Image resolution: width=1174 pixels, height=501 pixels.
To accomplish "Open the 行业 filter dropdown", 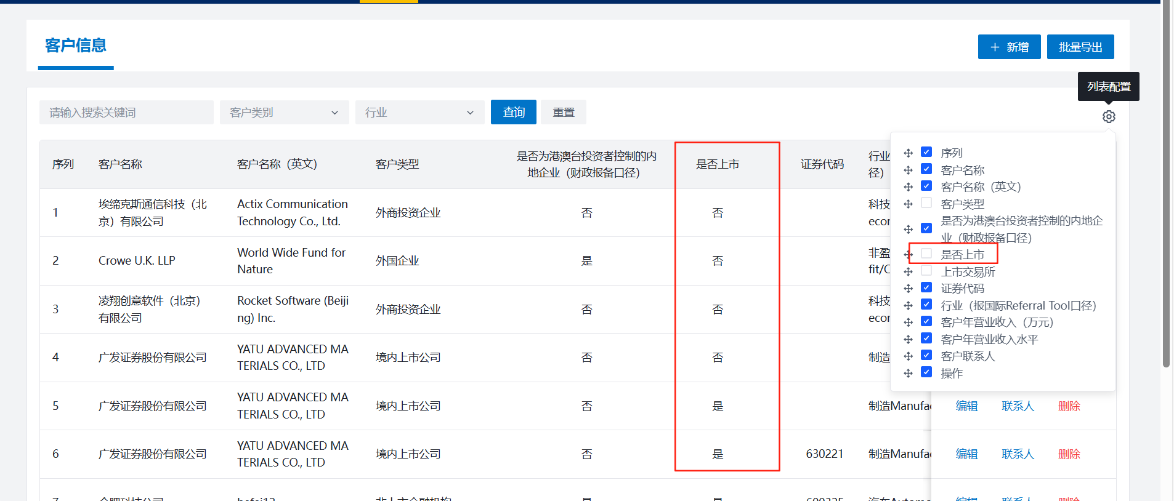I will pos(419,113).
